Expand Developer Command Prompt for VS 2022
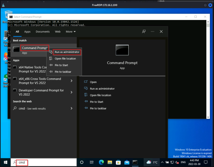214x167 pixels. coord(72,92)
